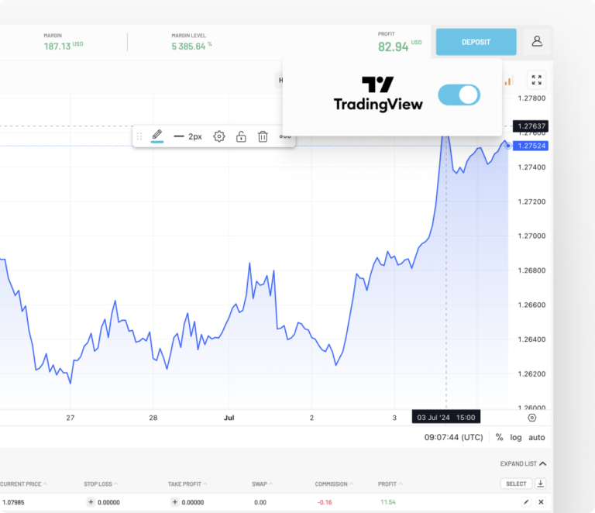This screenshot has height=513, width=595.
Task: Open the user account profile icon
Action: pyautogui.click(x=537, y=41)
